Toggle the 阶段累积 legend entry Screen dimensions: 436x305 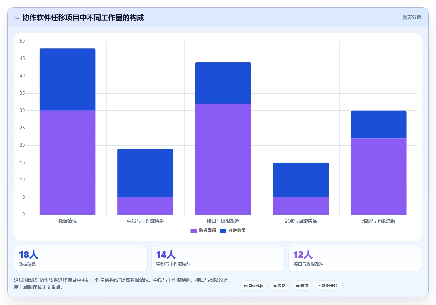tap(203, 231)
